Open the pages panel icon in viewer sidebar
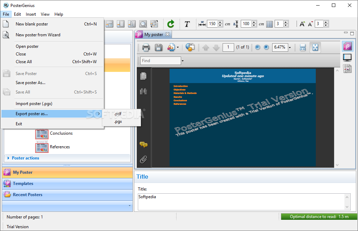The image size is (358, 231). [143, 76]
